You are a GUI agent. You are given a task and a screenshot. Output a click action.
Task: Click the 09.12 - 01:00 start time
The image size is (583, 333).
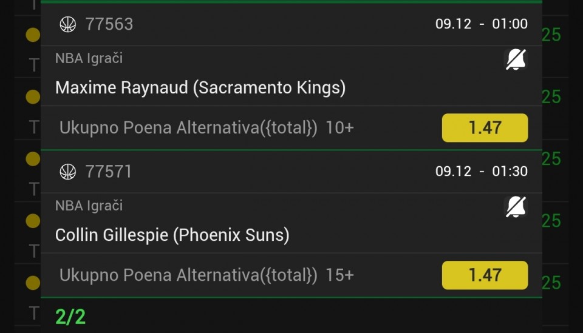[x=481, y=24]
